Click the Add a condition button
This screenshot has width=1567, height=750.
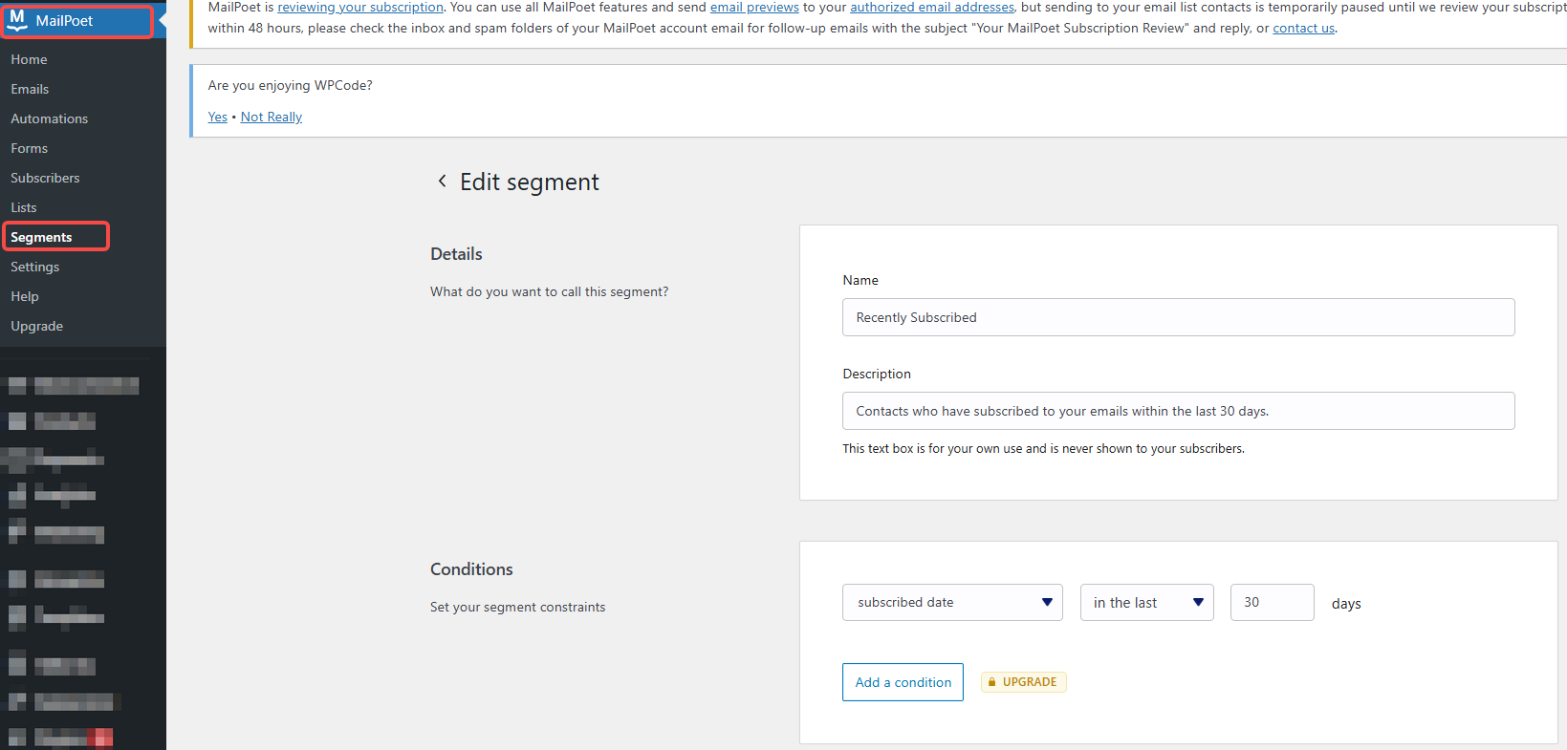pos(903,682)
